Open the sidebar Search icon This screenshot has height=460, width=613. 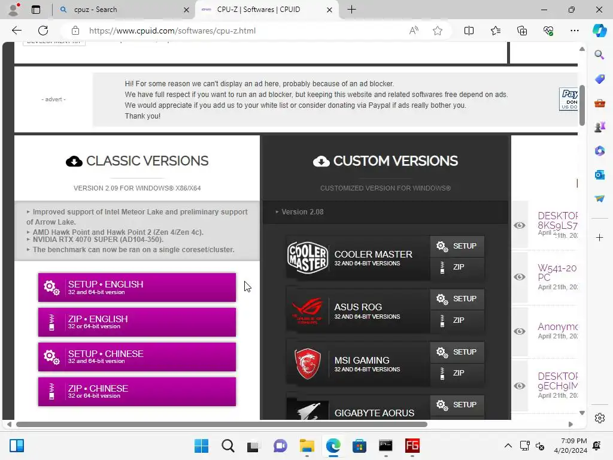tap(599, 55)
